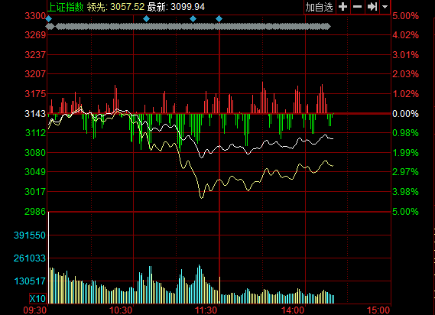
Task: Click the 10:30 time axis label
Action: point(121,310)
